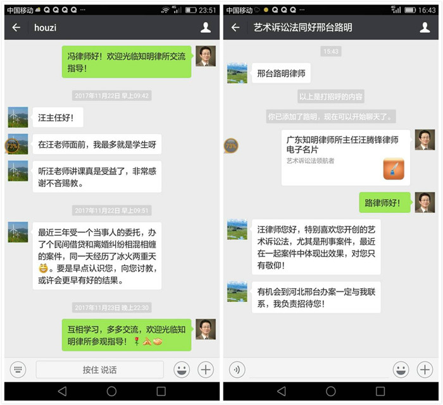Tap WiFi signal icon in left status bar
The height and width of the screenshot is (405, 443).
tap(165, 10)
